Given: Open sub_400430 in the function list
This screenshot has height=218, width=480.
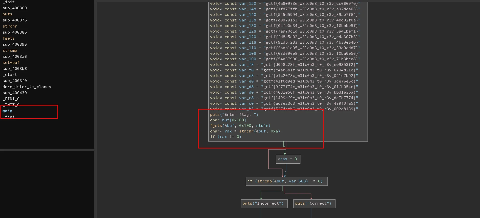Looking at the screenshot, I should [x=15, y=93].
